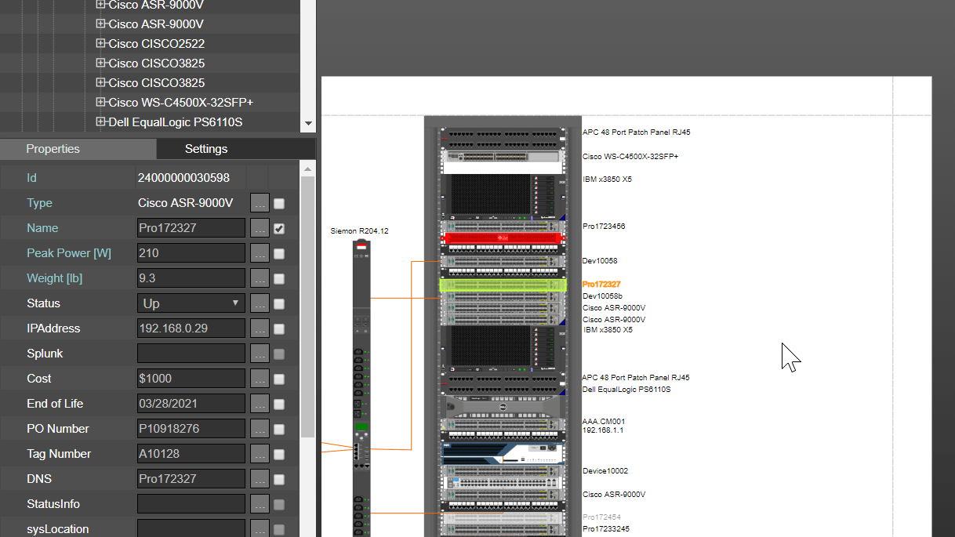Click the DNS input field
This screenshot has width=955, height=537.
tap(191, 479)
